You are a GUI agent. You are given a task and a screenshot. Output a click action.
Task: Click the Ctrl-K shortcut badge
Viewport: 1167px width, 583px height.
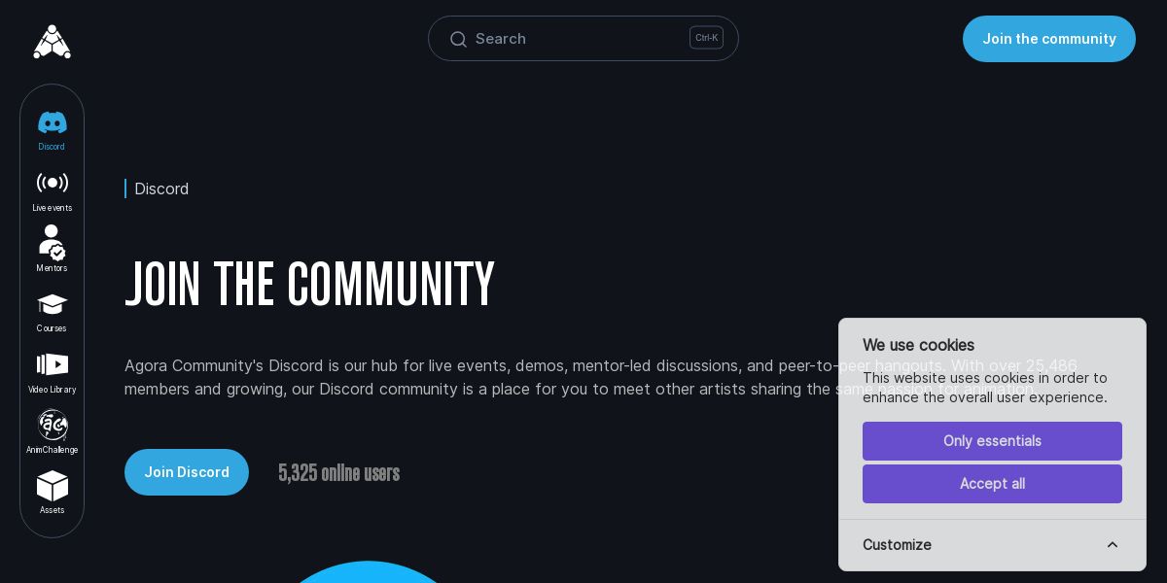[x=706, y=38]
